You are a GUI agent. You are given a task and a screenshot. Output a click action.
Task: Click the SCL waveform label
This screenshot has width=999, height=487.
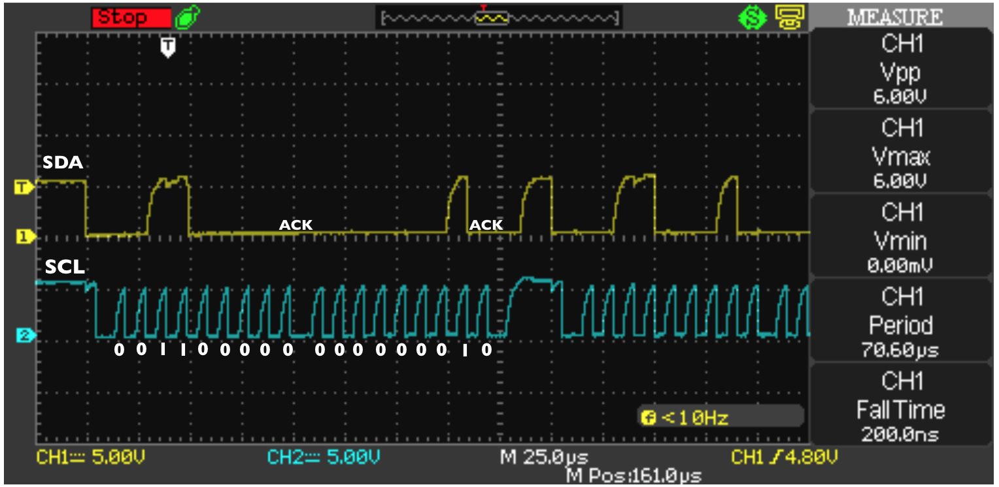pos(65,267)
